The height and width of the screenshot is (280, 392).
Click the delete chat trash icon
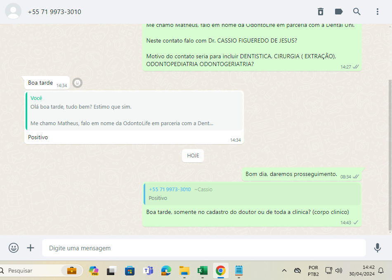coord(321,12)
